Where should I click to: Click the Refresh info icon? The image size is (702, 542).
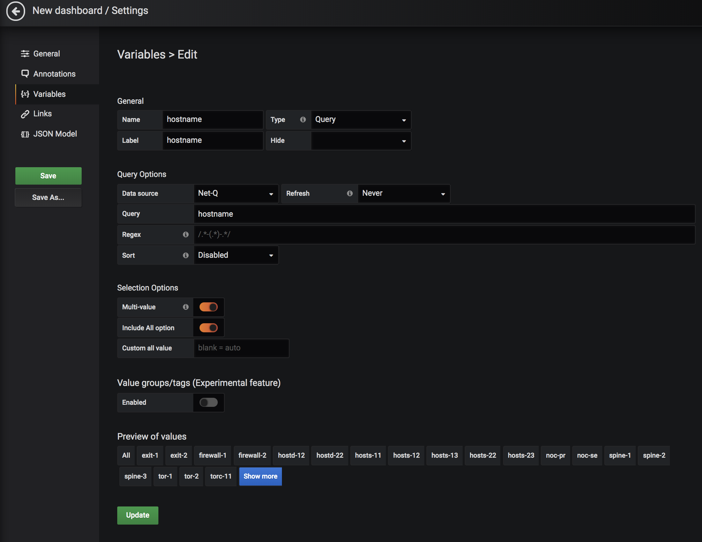(350, 193)
